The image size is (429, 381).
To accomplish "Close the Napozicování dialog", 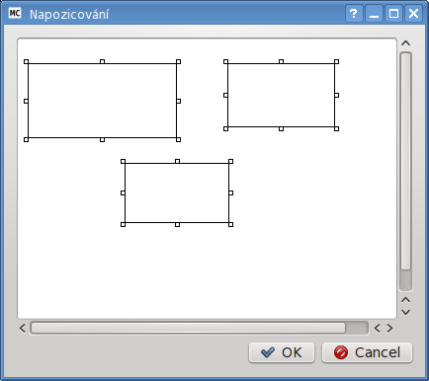I will pyautogui.click(x=413, y=14).
